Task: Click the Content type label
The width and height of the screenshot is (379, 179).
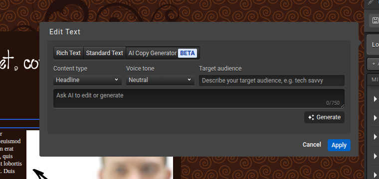Action: click(70, 69)
